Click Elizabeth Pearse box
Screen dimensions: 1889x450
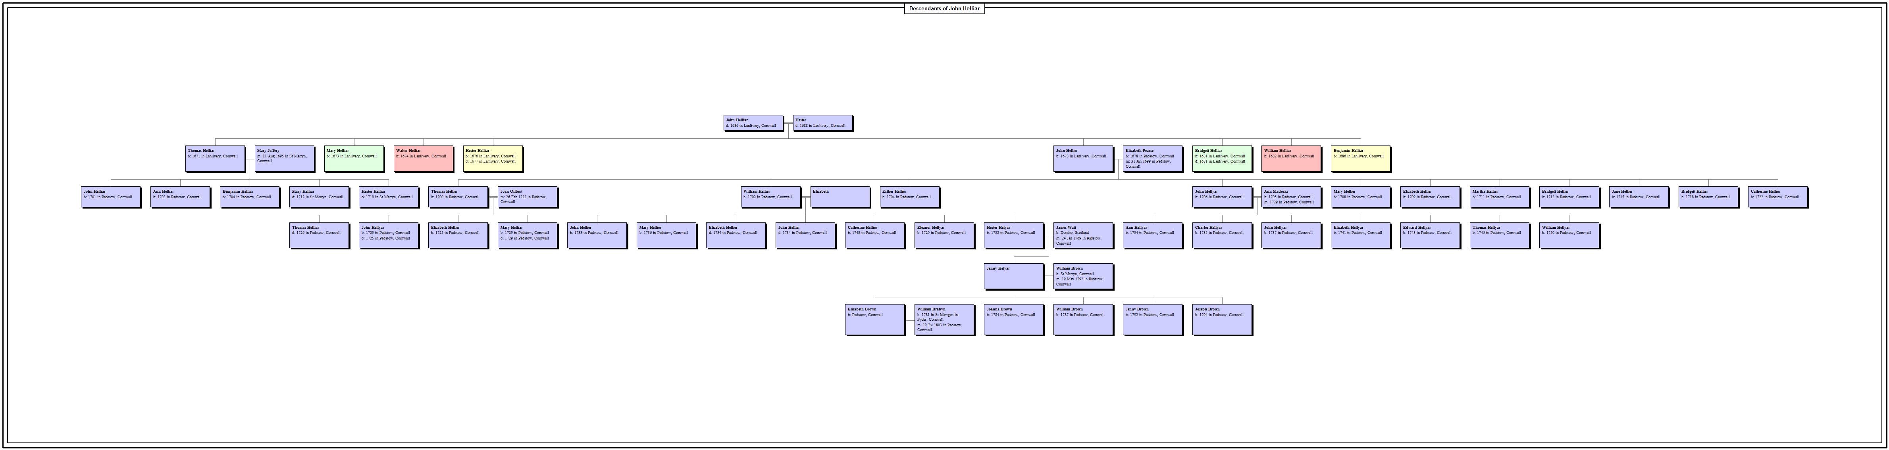(x=1153, y=158)
